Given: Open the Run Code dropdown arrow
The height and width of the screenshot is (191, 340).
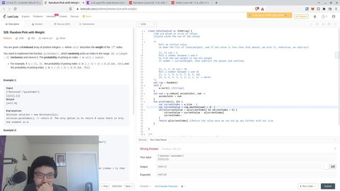Looking at the screenshot, I should coord(314,186).
